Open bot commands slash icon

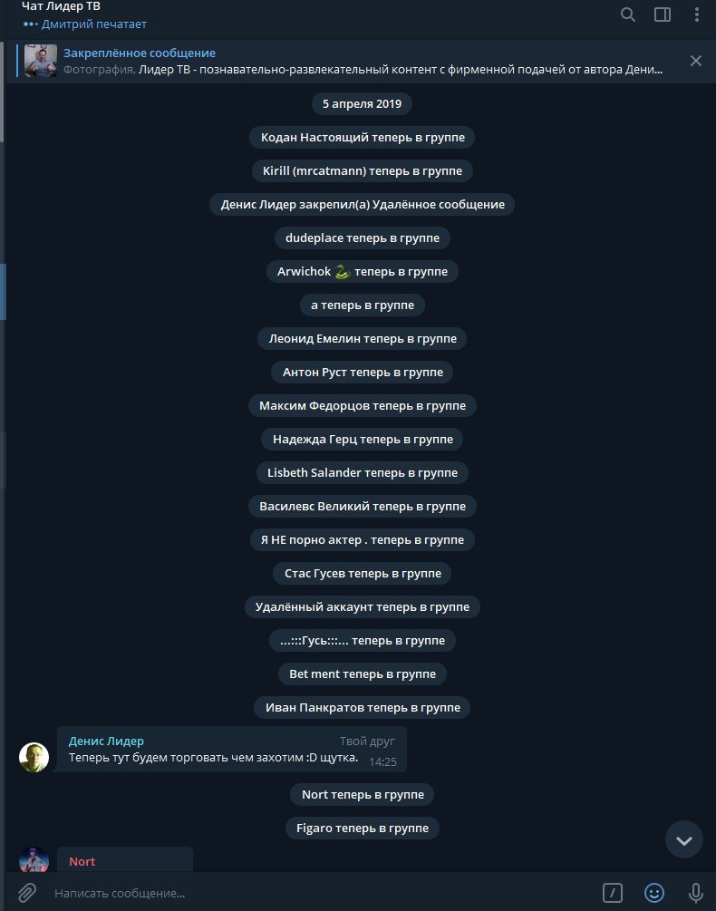click(612, 892)
